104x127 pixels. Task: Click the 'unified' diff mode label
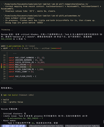tap(45, 48)
